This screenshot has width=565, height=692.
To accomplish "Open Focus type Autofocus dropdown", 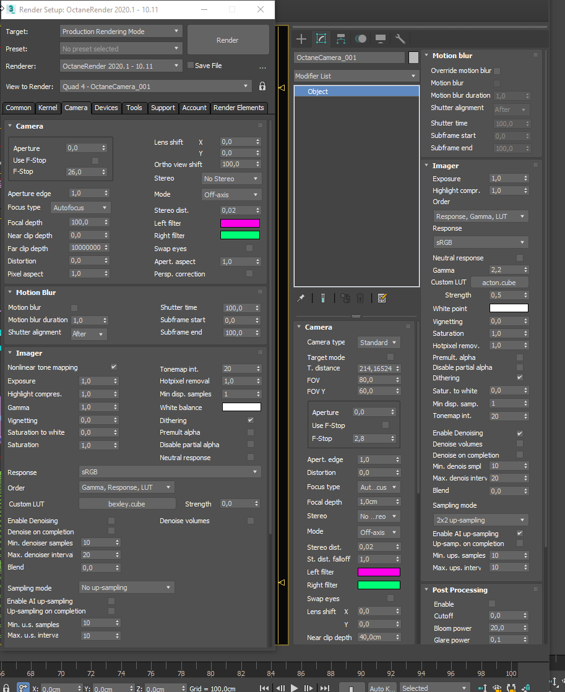I will (x=80, y=207).
